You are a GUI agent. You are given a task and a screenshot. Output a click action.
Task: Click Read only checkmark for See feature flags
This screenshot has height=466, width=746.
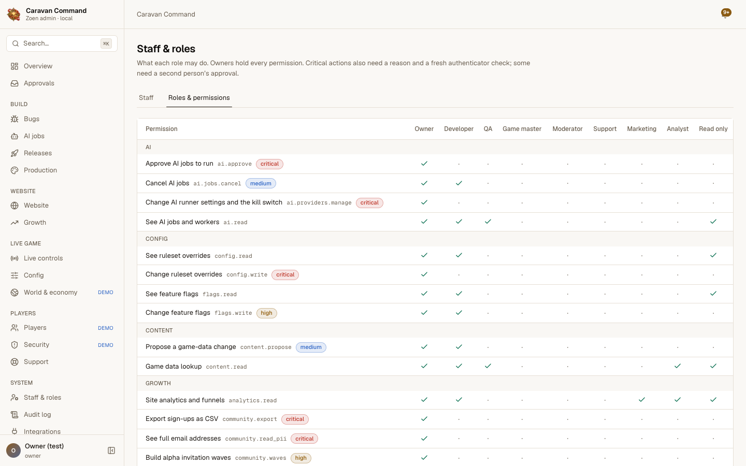[713, 294]
